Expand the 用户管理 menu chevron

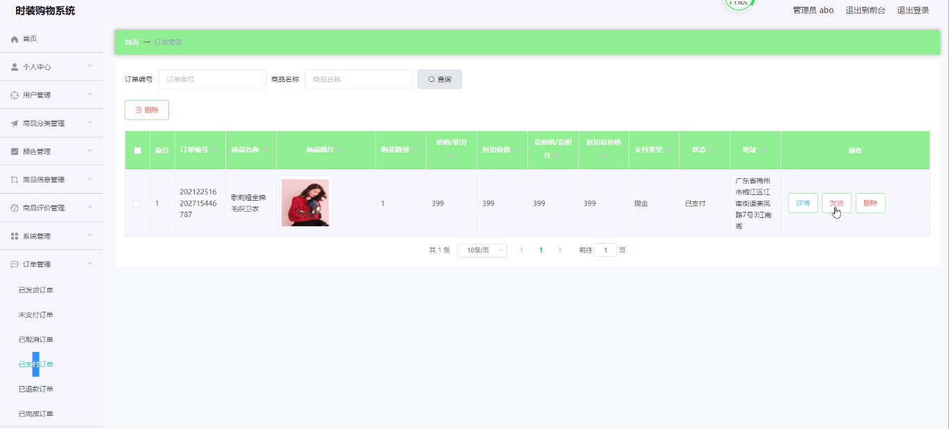pyautogui.click(x=90, y=94)
